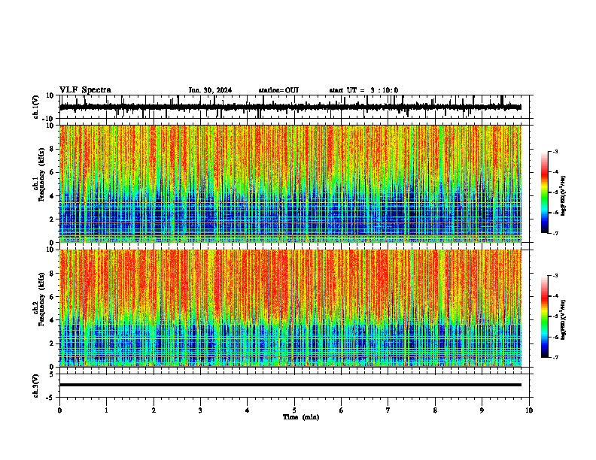The height and width of the screenshot is (460, 596).
Task: Click tick label '5' on the Time axis
Action: click(294, 410)
